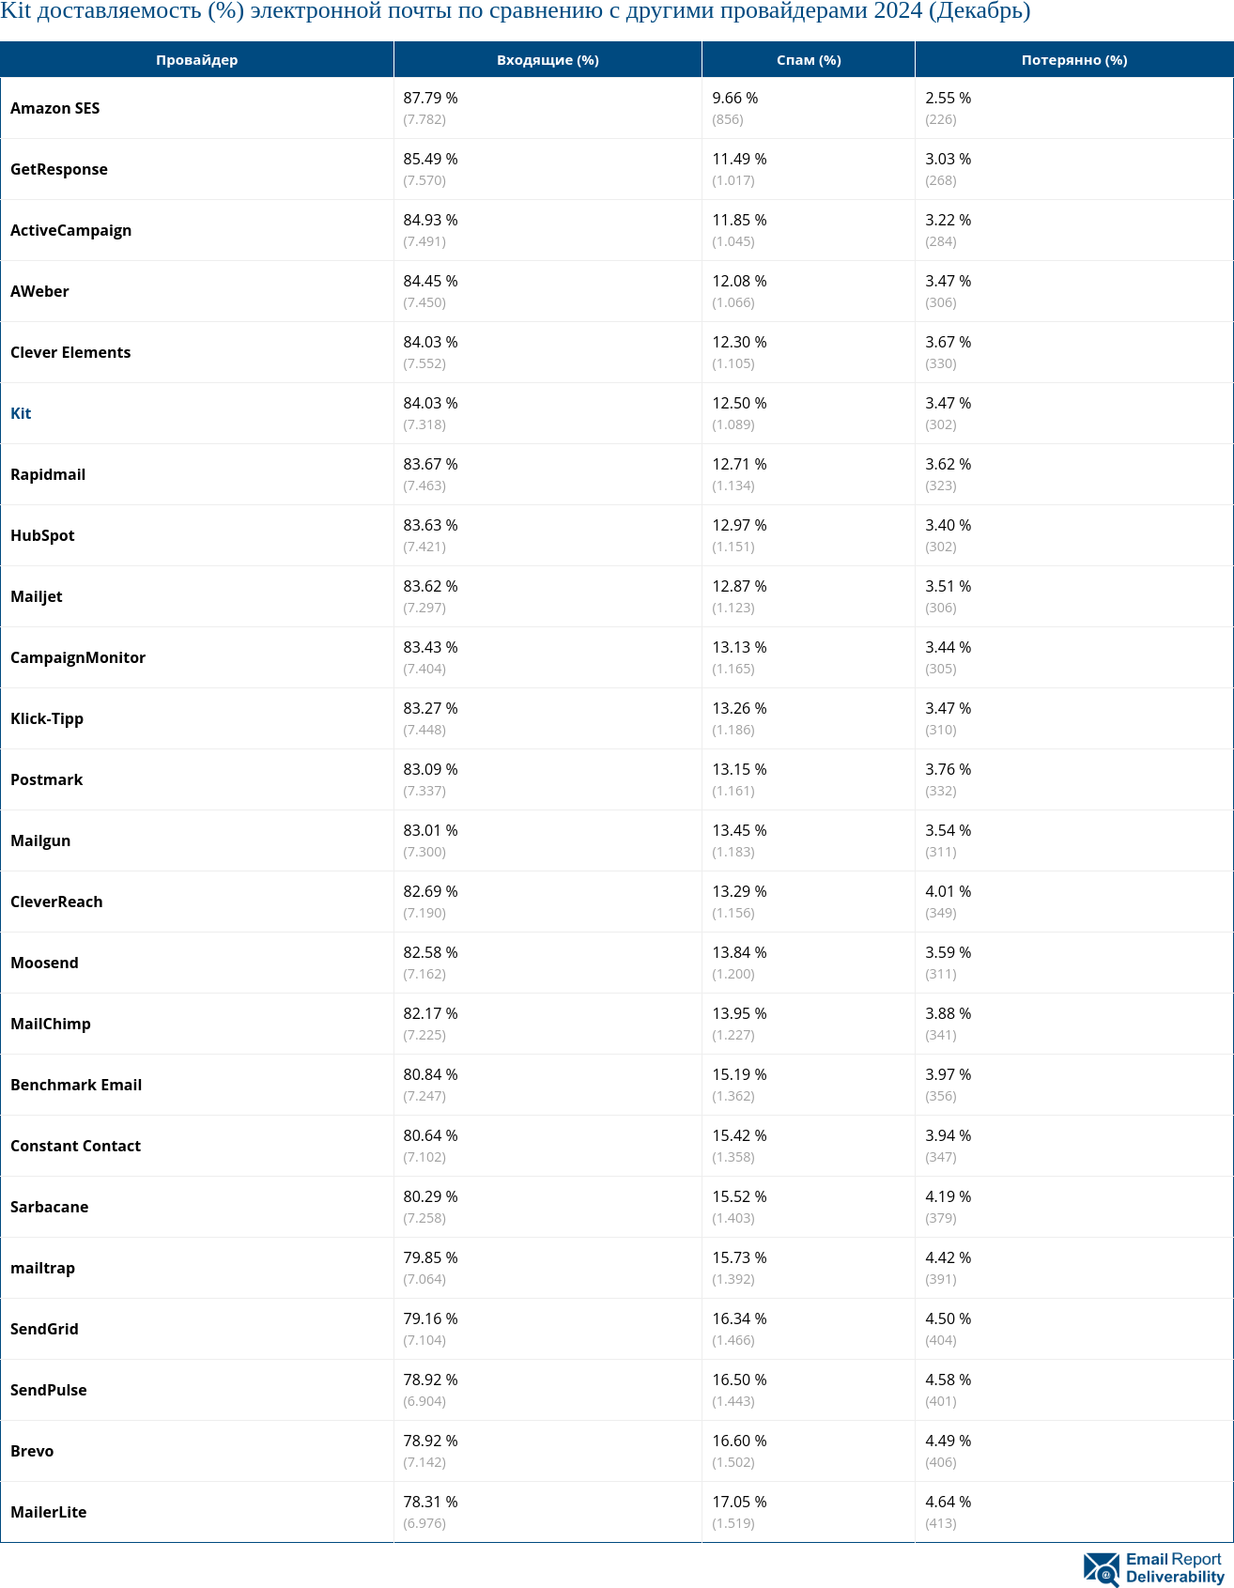Viewport: 1234px width, 1588px height.
Task: Sort by Провайдер column header
Action: (196, 60)
